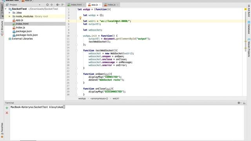This screenshot has width=251, height=141.
Task: Click the scroll-from-source target icon
Action: click(47, 5)
